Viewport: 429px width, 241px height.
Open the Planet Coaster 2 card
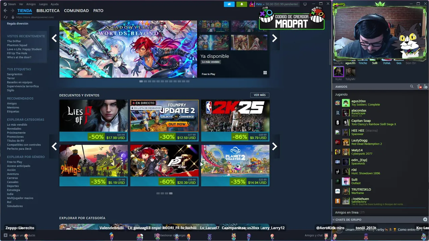(x=235, y=165)
